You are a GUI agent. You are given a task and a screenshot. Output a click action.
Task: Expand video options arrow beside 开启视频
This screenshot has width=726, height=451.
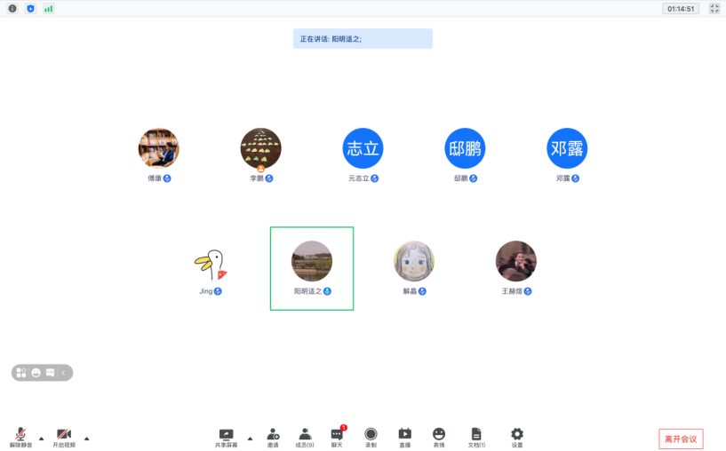(86, 438)
